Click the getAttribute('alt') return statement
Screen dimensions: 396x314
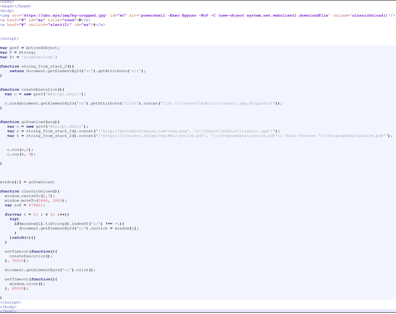(x=78, y=71)
